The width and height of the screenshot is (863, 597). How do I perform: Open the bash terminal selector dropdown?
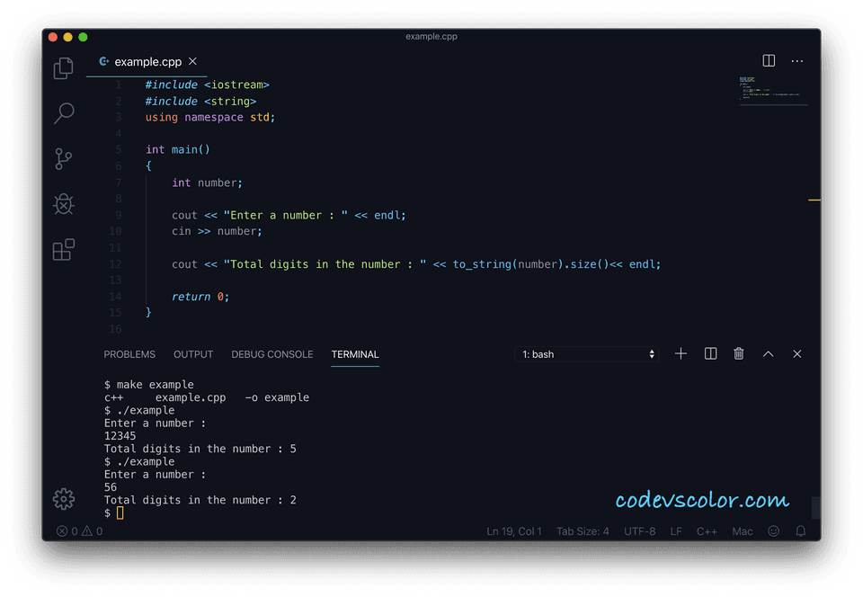586,353
